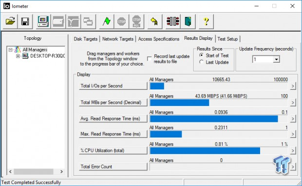Click the 43.69 MBPS (41.66 MiBPS) value

point(221,96)
